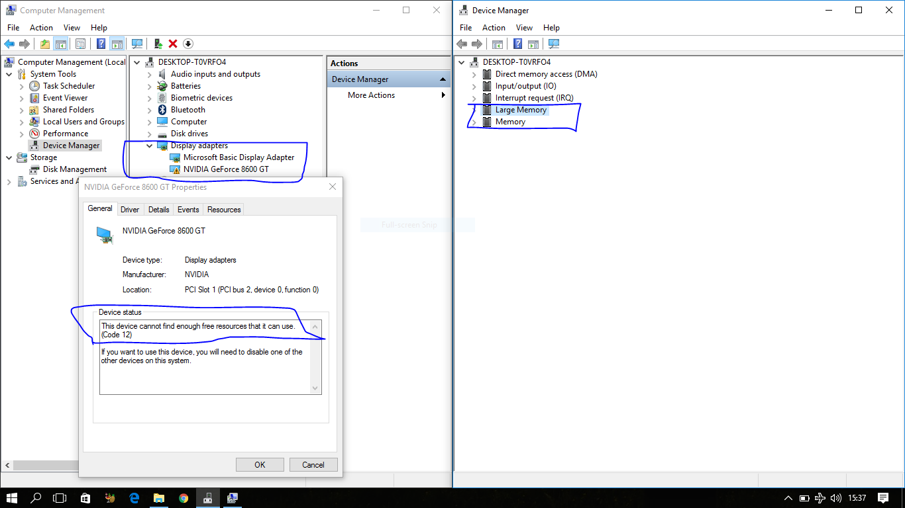
Task: Open Windows Start menu
Action: coord(12,498)
